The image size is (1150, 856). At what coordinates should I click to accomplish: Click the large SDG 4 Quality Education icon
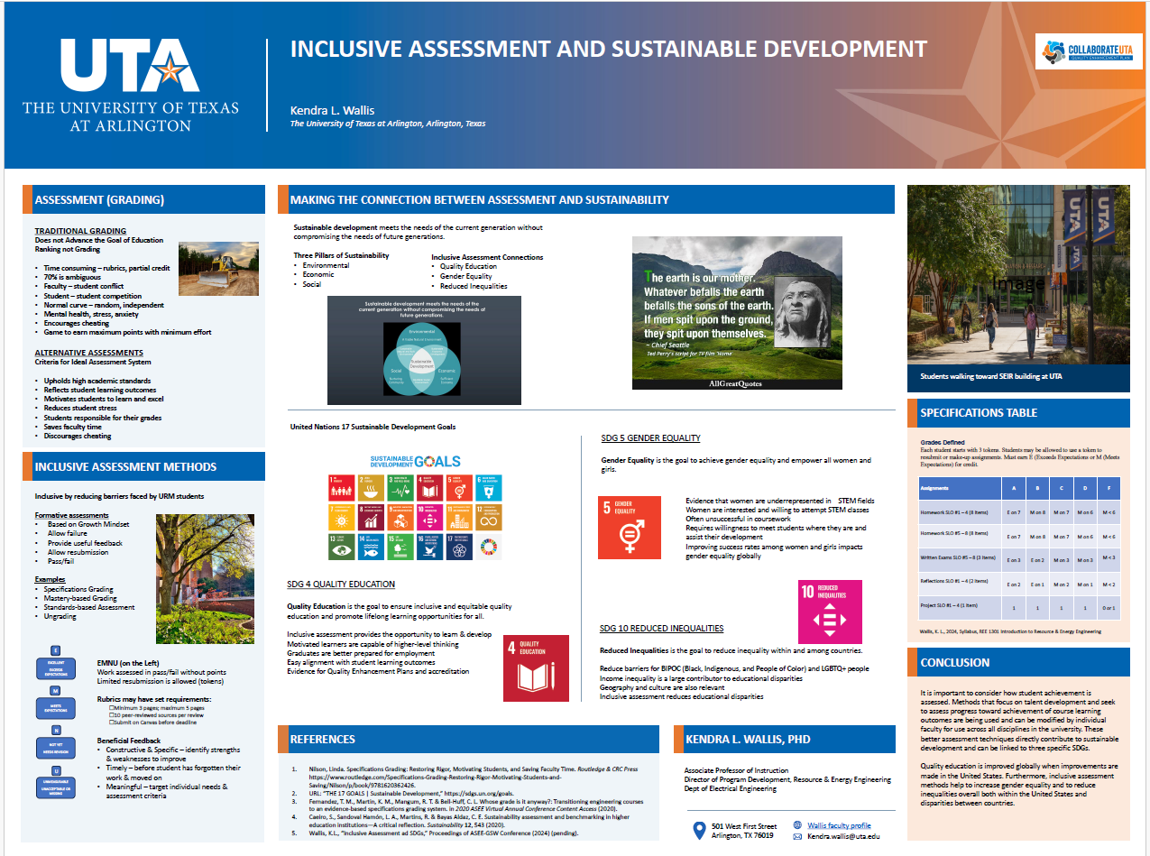click(536, 668)
